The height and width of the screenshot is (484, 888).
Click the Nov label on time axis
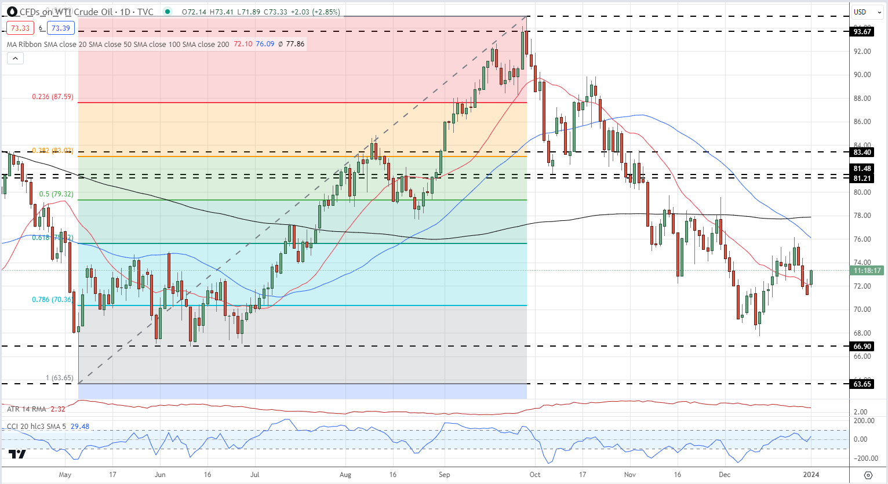click(x=629, y=474)
